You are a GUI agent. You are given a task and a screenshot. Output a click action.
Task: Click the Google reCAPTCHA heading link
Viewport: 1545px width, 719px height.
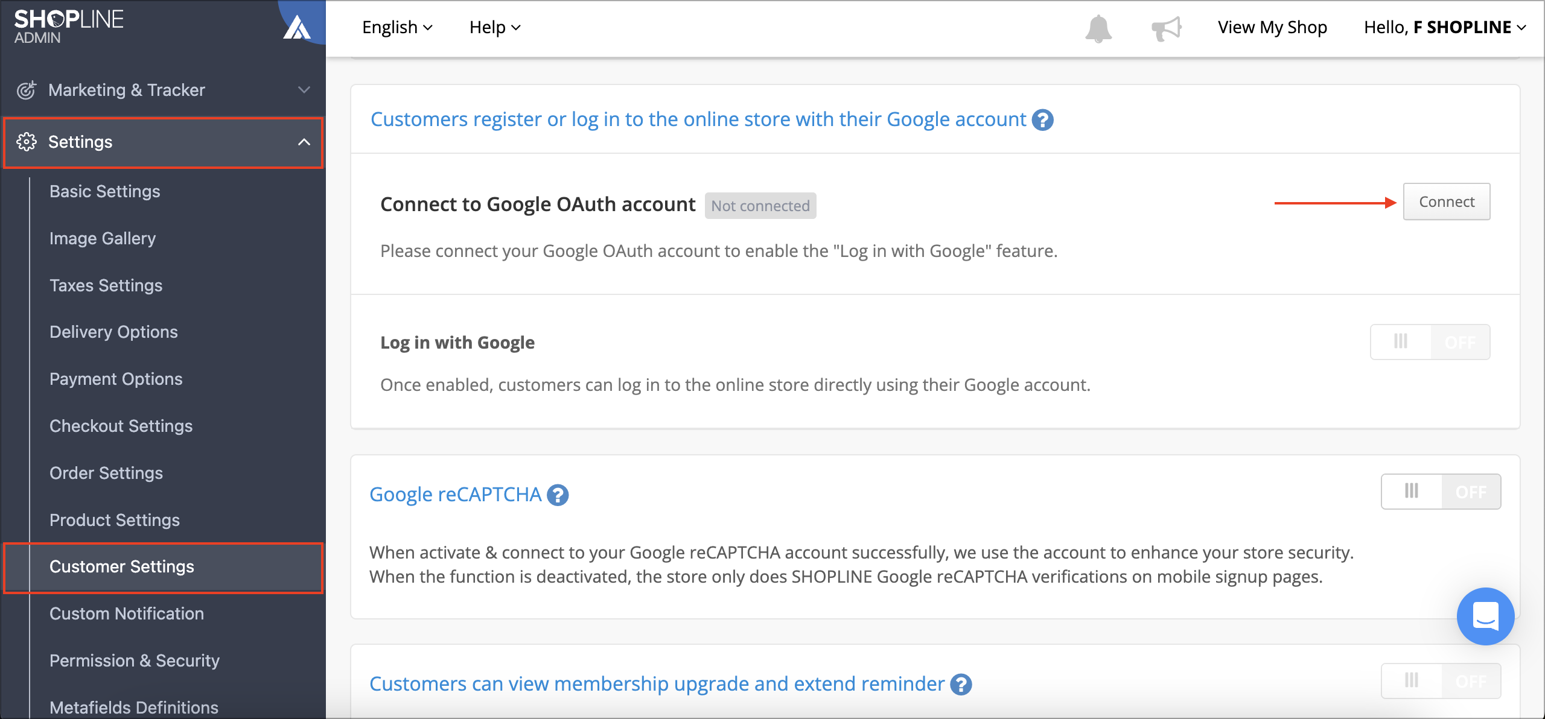point(456,495)
